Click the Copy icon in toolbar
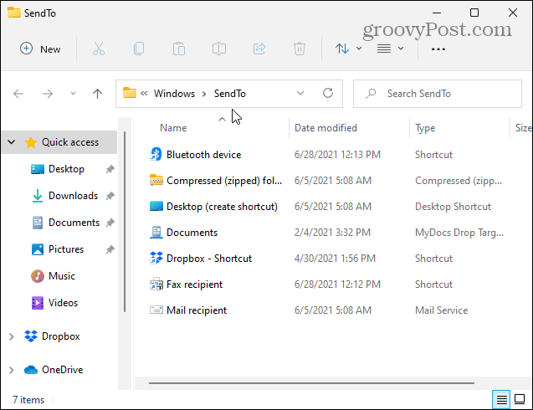Viewport: 533px width, 410px height. click(x=138, y=49)
